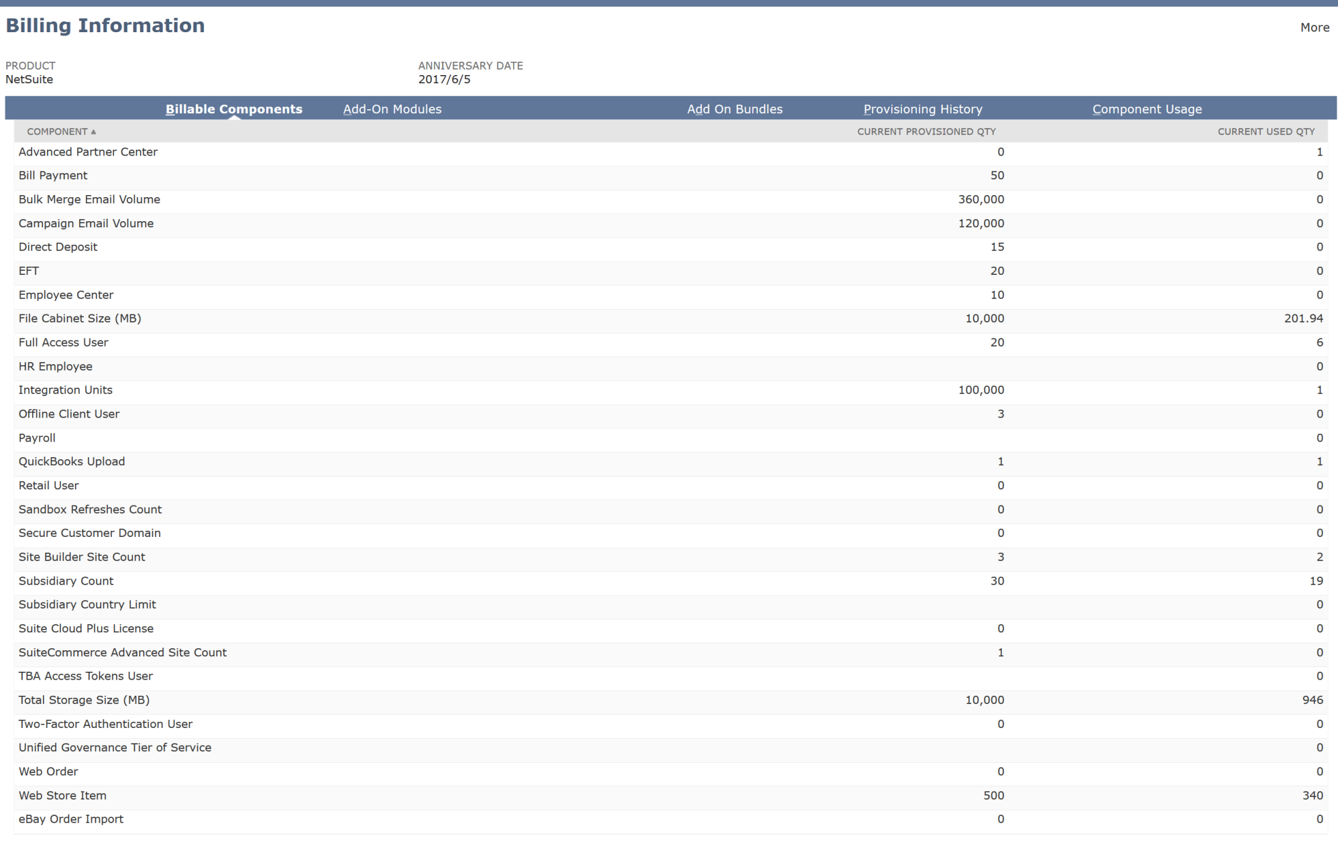
Task: Click Total Storage Size (MB) component
Action: pyautogui.click(x=84, y=700)
